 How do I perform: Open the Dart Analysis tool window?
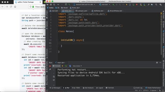[x=88, y=88]
